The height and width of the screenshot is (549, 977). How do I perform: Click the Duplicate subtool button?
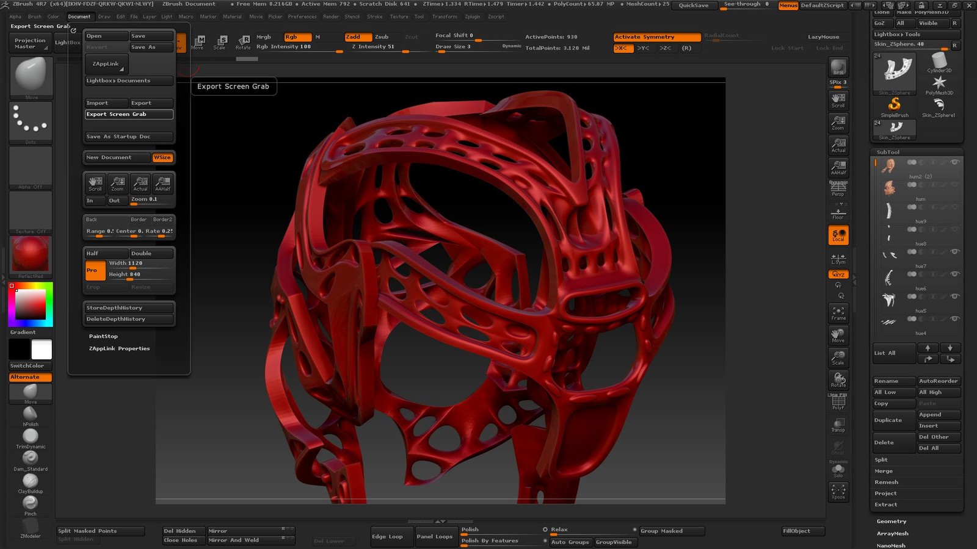point(894,420)
